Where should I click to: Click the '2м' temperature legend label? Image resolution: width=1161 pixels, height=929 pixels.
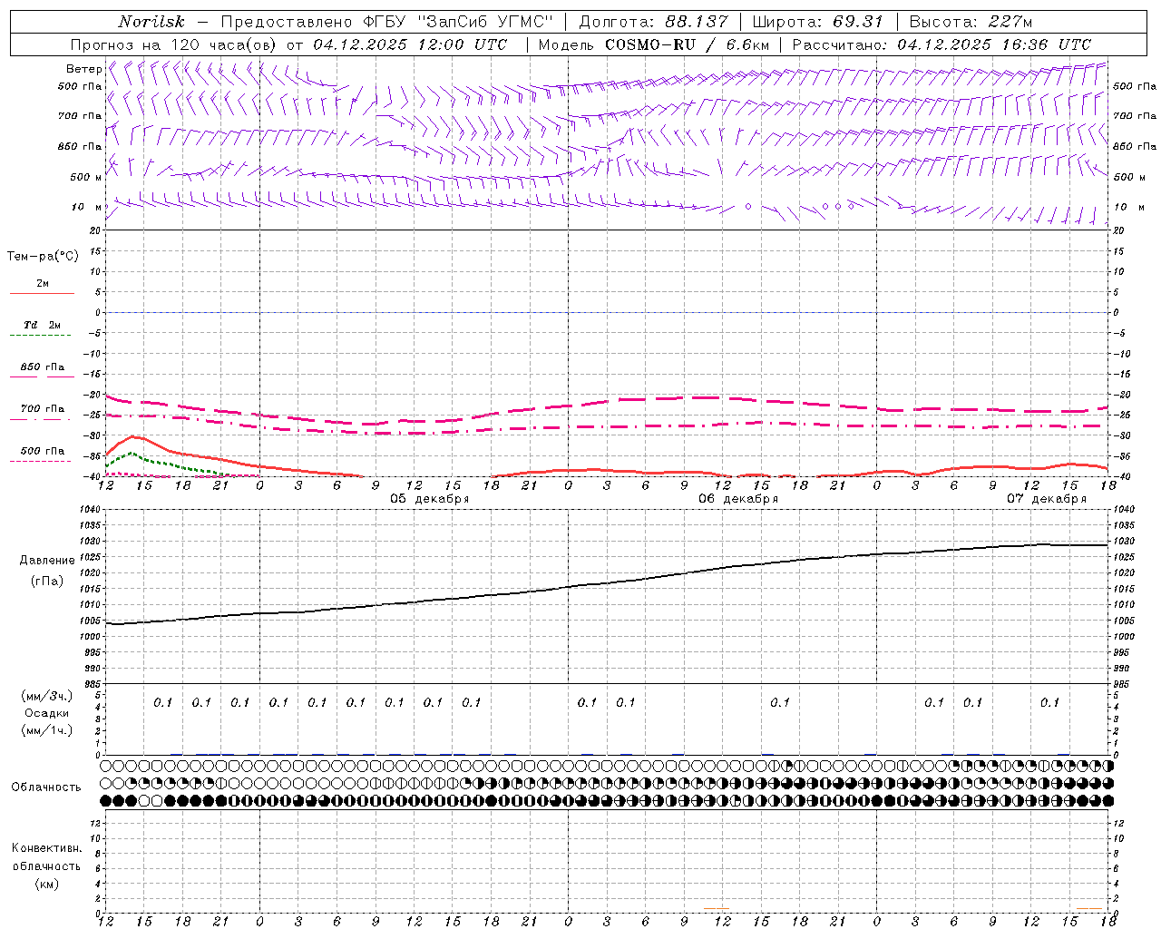(x=43, y=283)
